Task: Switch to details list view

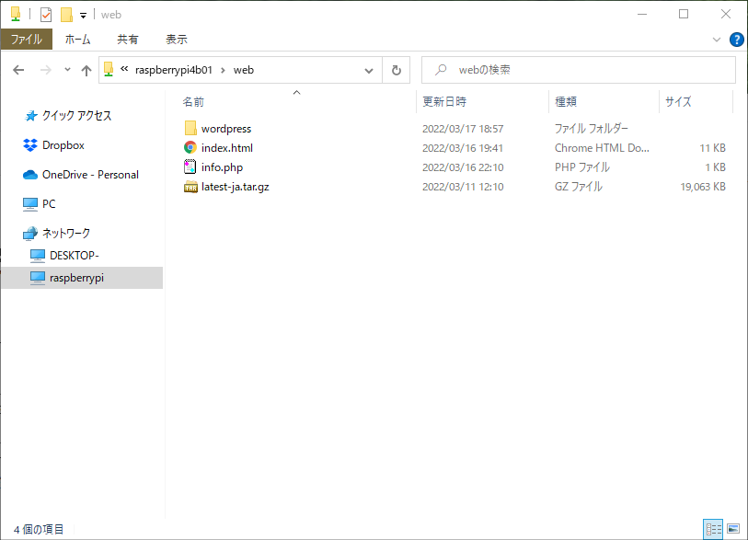Action: 713,529
